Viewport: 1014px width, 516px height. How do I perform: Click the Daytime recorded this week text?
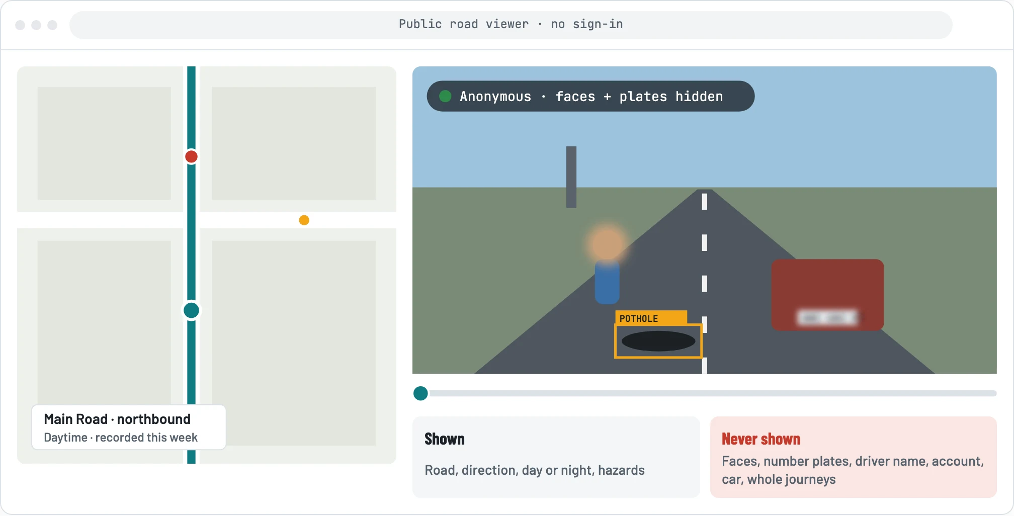(x=121, y=438)
